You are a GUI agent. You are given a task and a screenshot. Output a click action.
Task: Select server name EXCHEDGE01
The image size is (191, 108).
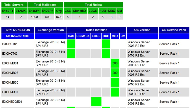(12, 102)
